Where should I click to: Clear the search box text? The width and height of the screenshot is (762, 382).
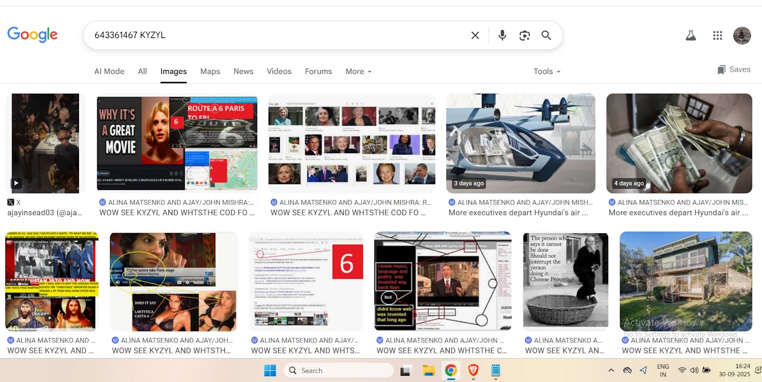point(475,35)
